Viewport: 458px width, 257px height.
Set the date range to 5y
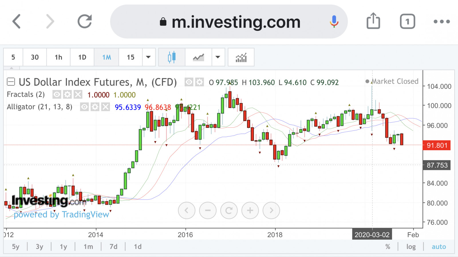coord(16,247)
